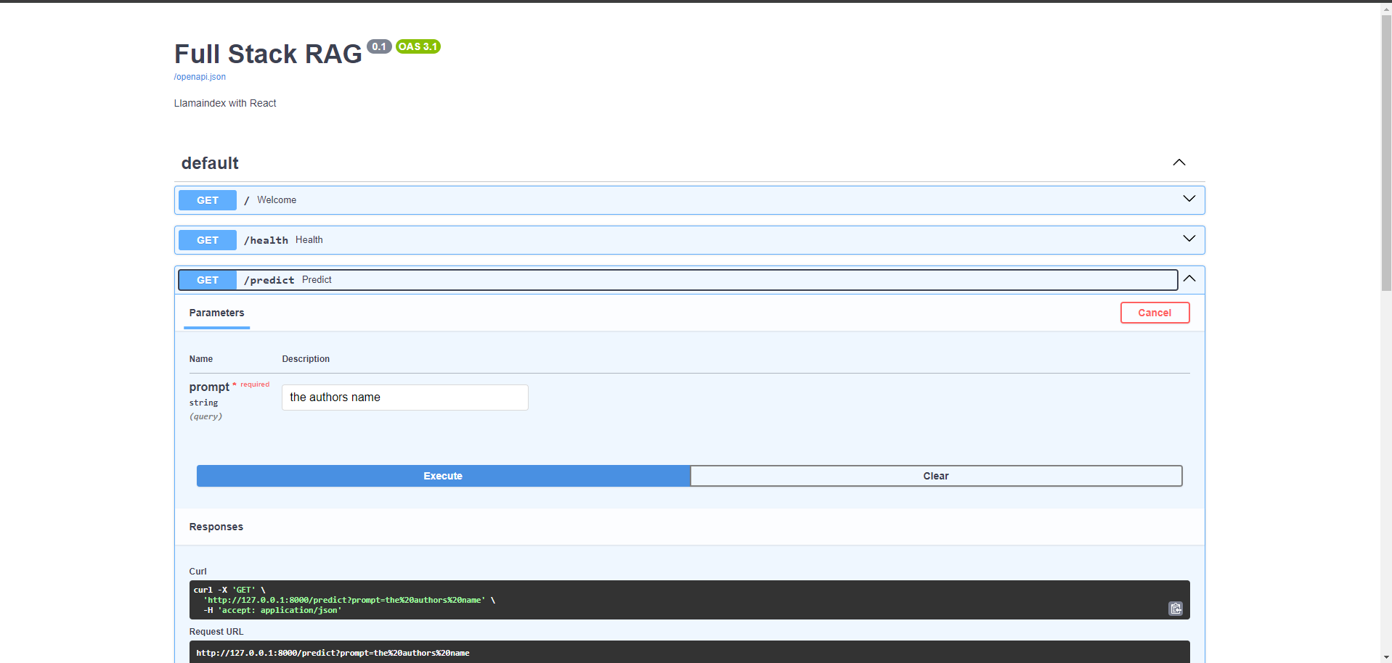Open the /openapi.json link
Viewport: 1392px width, 663px height.
[x=200, y=77]
